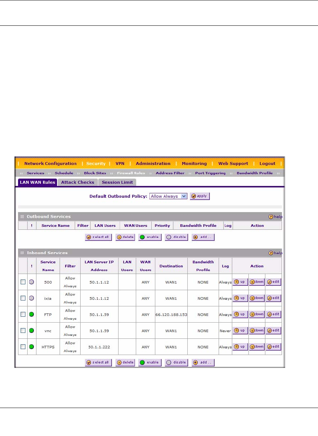The width and height of the screenshot is (318, 436).
Task: Select all inbound service rules
Action: (98, 363)
